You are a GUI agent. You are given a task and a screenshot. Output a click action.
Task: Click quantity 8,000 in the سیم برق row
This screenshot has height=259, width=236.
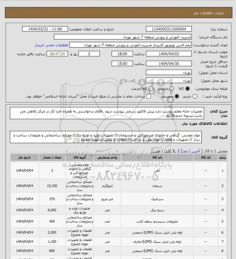click(52, 210)
